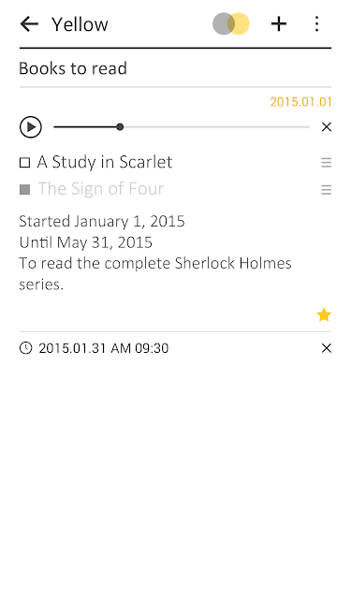Open the gray-yellow color picker circles
This screenshot has width=351, height=599.
[x=230, y=23]
